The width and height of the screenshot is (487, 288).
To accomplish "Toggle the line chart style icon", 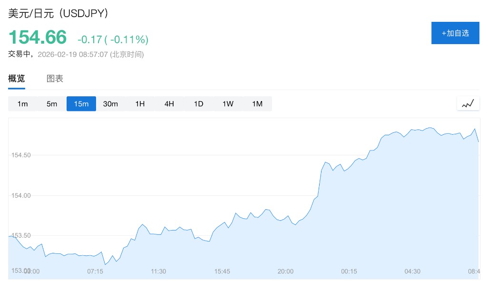I will point(468,103).
